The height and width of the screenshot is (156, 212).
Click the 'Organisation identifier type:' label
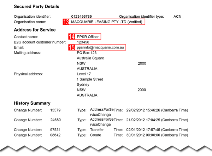pos(141,17)
